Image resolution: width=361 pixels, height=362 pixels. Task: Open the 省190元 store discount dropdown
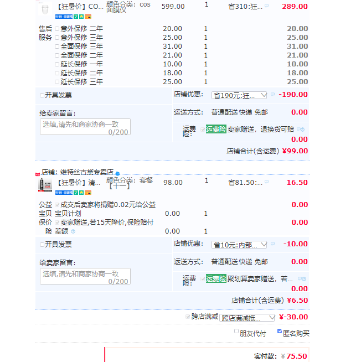pyautogui.click(x=239, y=95)
